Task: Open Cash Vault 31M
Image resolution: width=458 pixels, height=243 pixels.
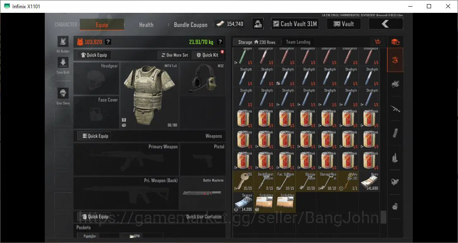Action: tap(295, 24)
